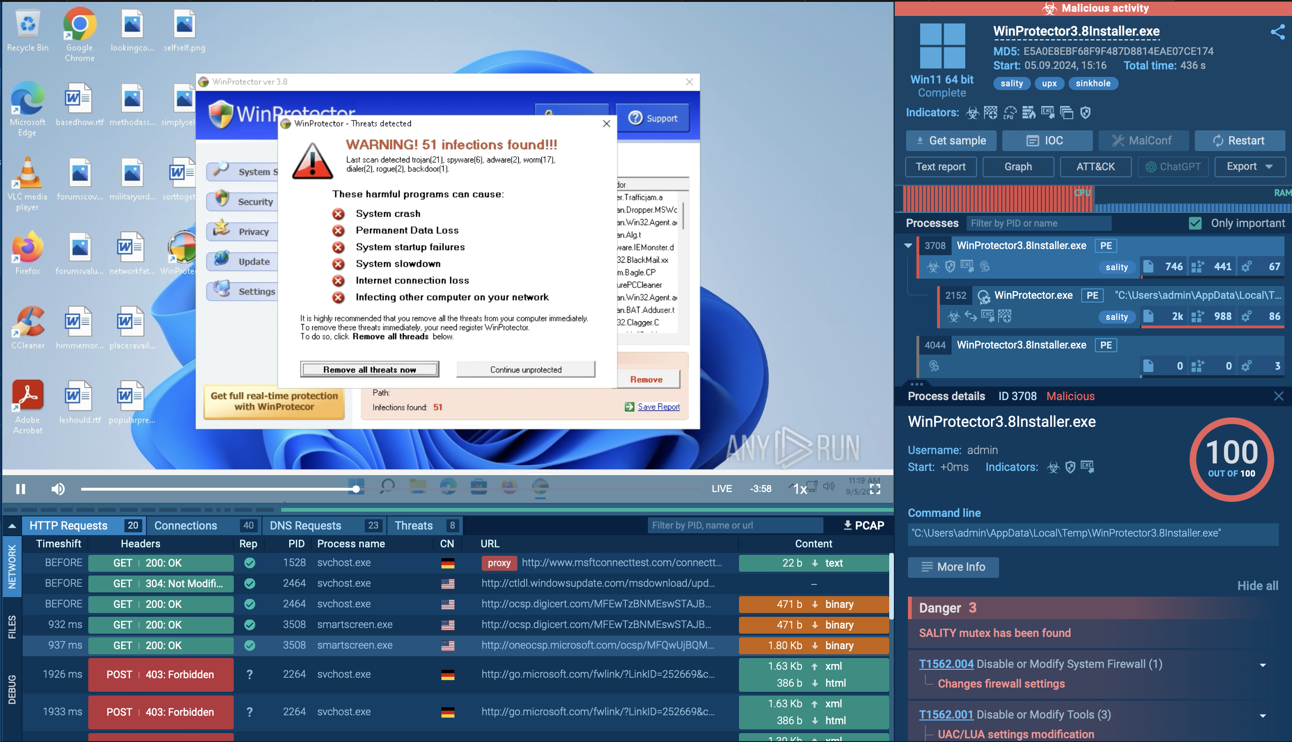
Task: Download the PCAP file
Action: click(x=863, y=525)
